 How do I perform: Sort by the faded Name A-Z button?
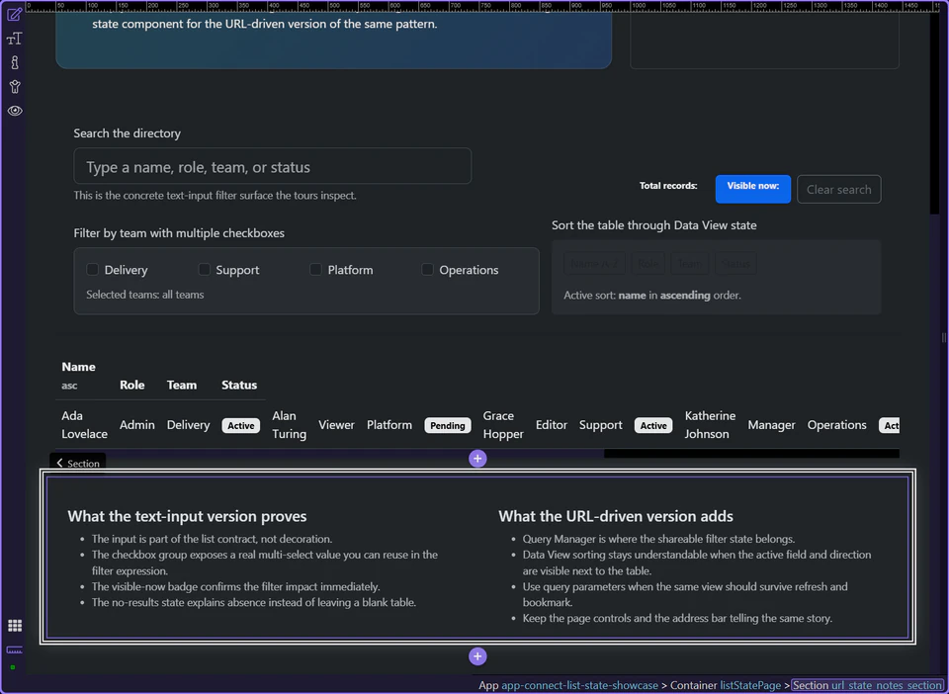click(594, 264)
